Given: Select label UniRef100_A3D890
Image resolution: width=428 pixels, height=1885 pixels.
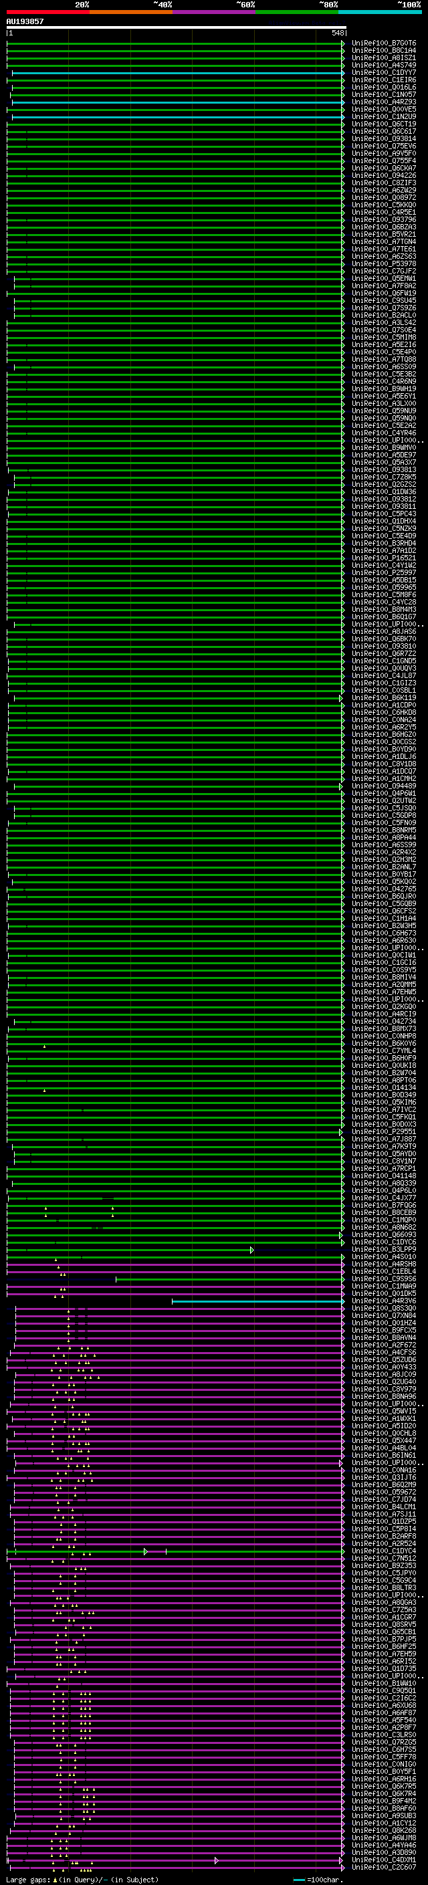Looking at the screenshot, I should (x=383, y=1852).
